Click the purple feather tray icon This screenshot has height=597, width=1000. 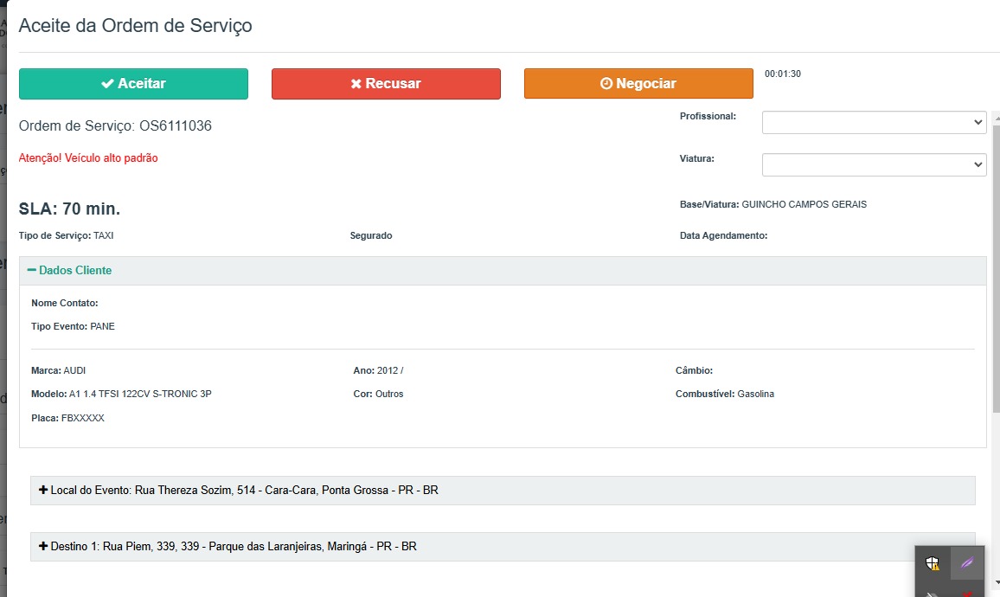click(967, 563)
